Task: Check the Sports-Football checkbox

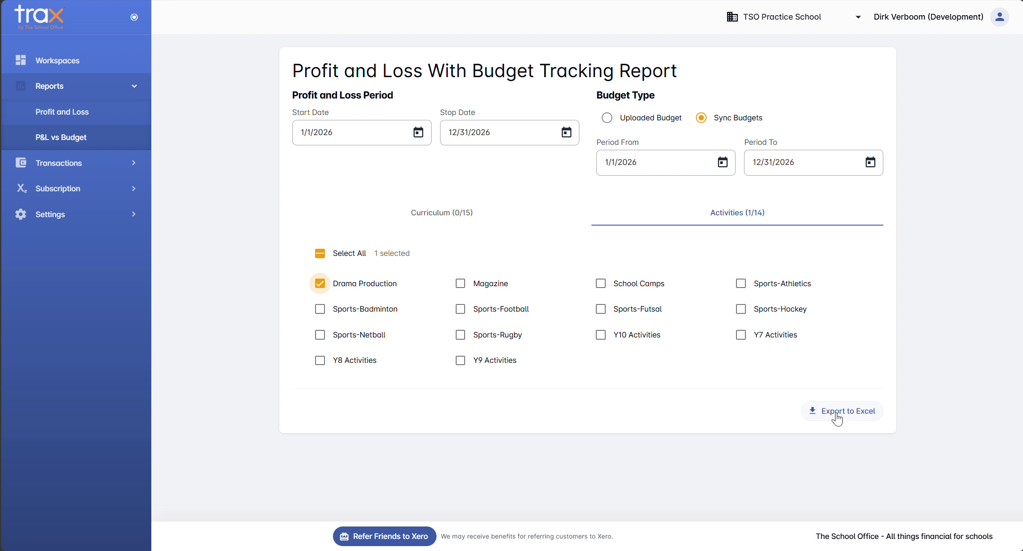Action: [460, 309]
